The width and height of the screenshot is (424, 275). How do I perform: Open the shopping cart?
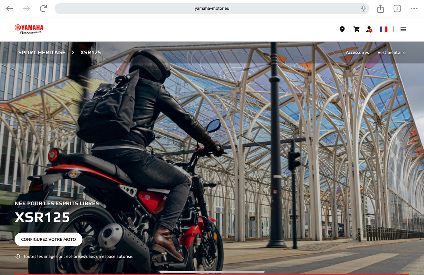(357, 29)
